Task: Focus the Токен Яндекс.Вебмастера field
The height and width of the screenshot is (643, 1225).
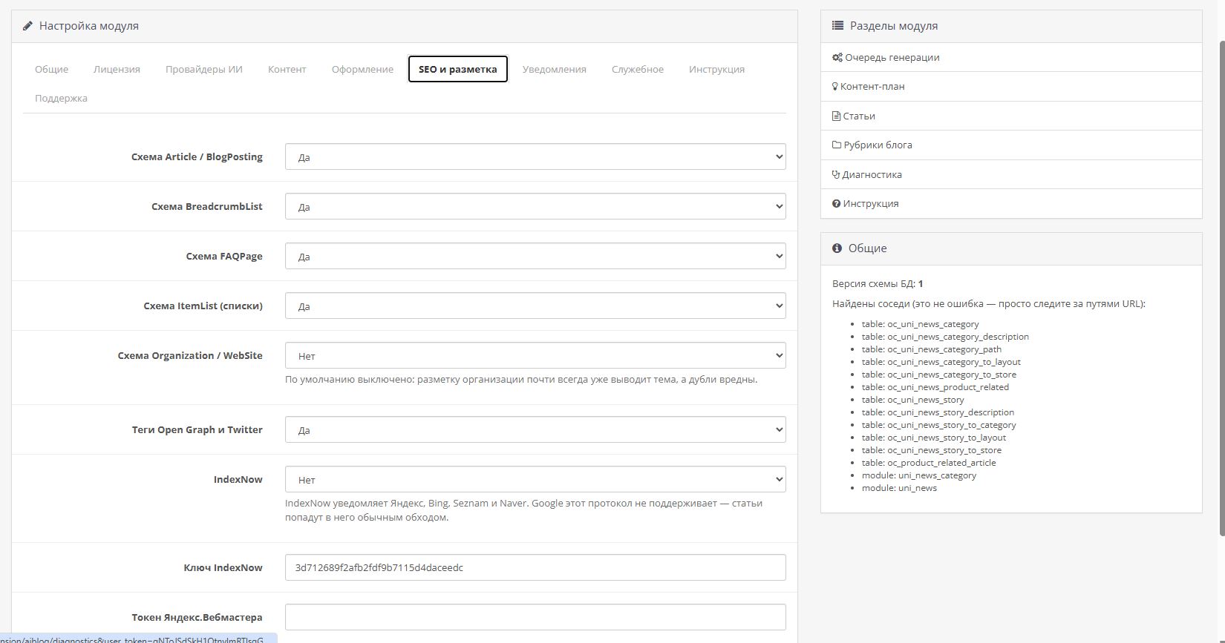Action: point(535,617)
